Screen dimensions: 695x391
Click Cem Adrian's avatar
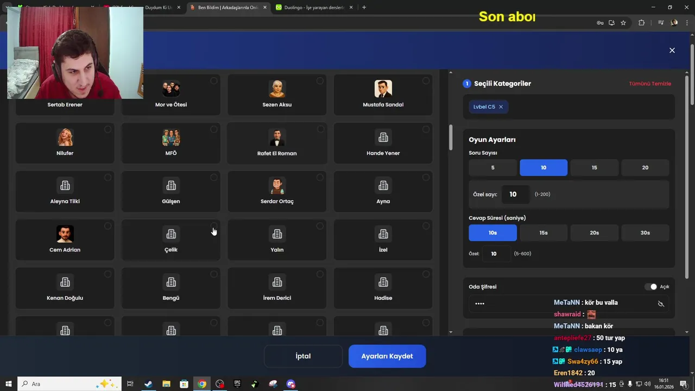(65, 234)
